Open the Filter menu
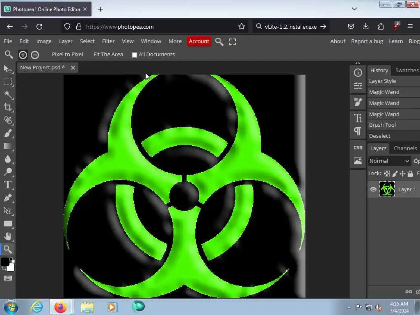This screenshot has width=420, height=315. pyautogui.click(x=108, y=41)
